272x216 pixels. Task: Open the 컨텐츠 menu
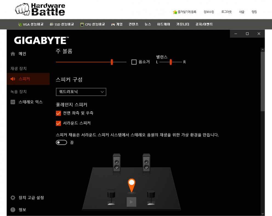pyautogui.click(x=134, y=24)
